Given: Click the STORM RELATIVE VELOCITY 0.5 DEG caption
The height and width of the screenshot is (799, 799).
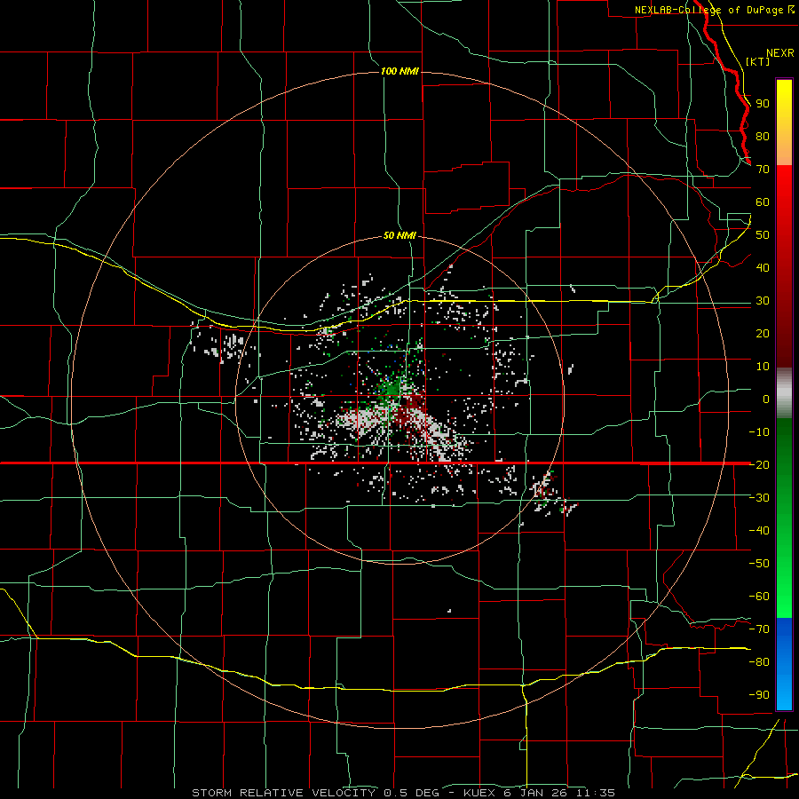Looking at the screenshot, I should point(315,793).
